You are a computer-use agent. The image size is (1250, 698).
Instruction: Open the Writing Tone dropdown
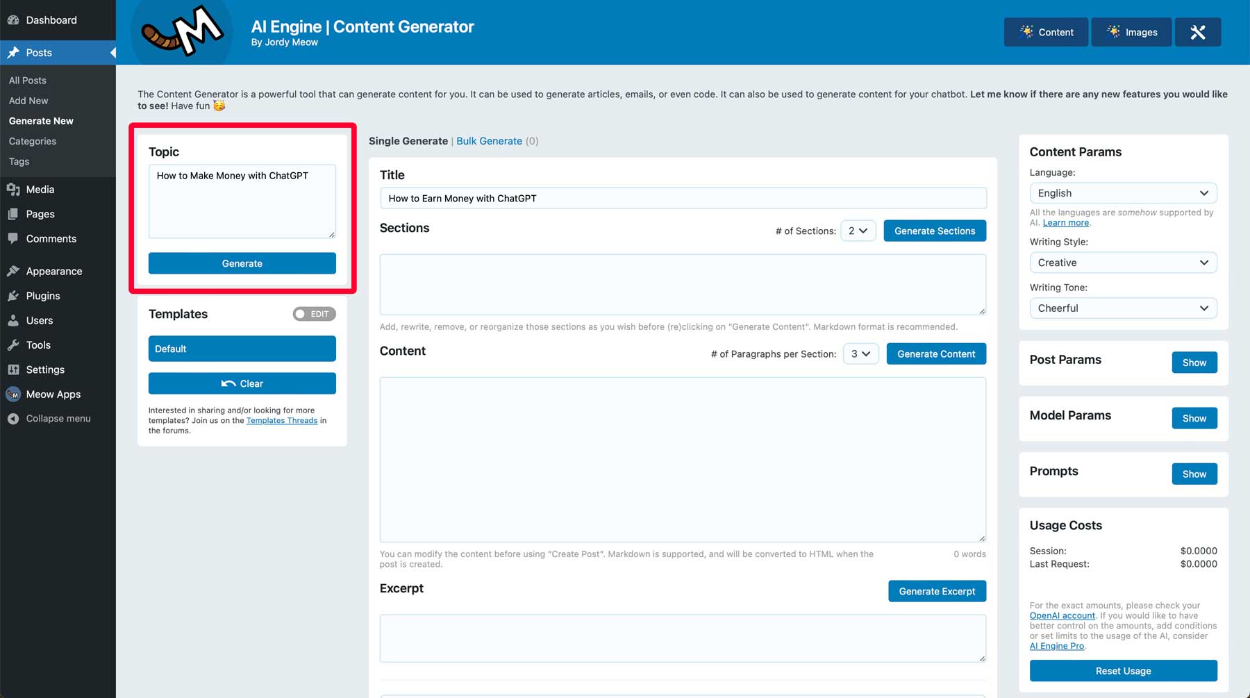pyautogui.click(x=1122, y=308)
